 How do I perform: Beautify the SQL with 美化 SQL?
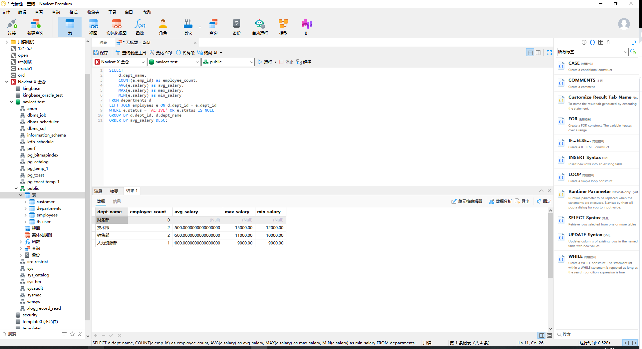(x=161, y=53)
